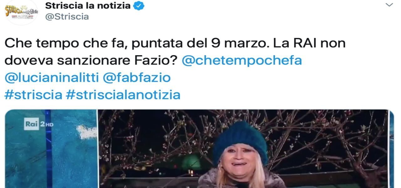401x188 pixels.
Task: Open the @fabfazio mention
Action: (137, 77)
